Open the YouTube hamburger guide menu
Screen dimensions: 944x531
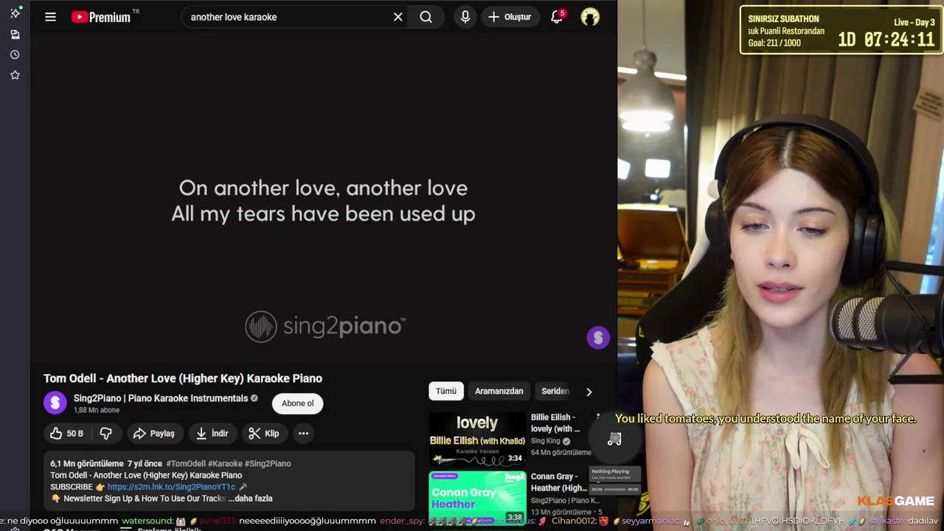pos(50,17)
